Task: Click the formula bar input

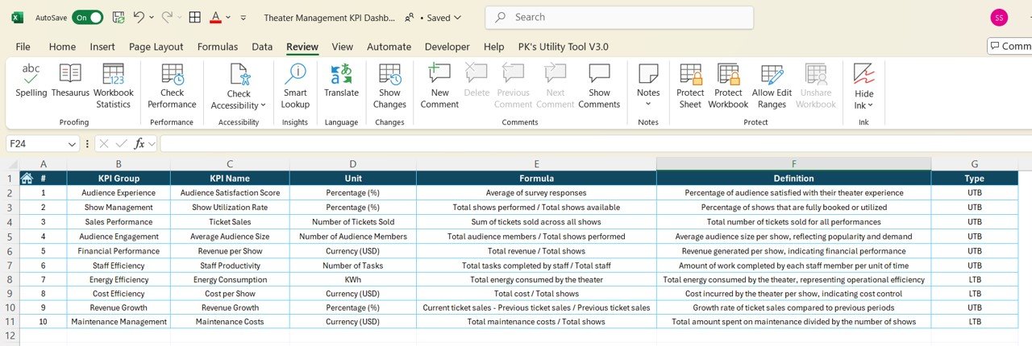Action: coord(595,143)
